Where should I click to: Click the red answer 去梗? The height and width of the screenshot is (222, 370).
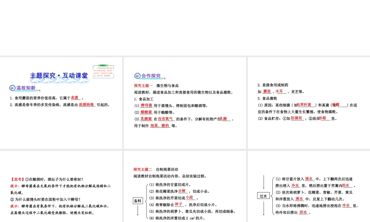(182, 191)
